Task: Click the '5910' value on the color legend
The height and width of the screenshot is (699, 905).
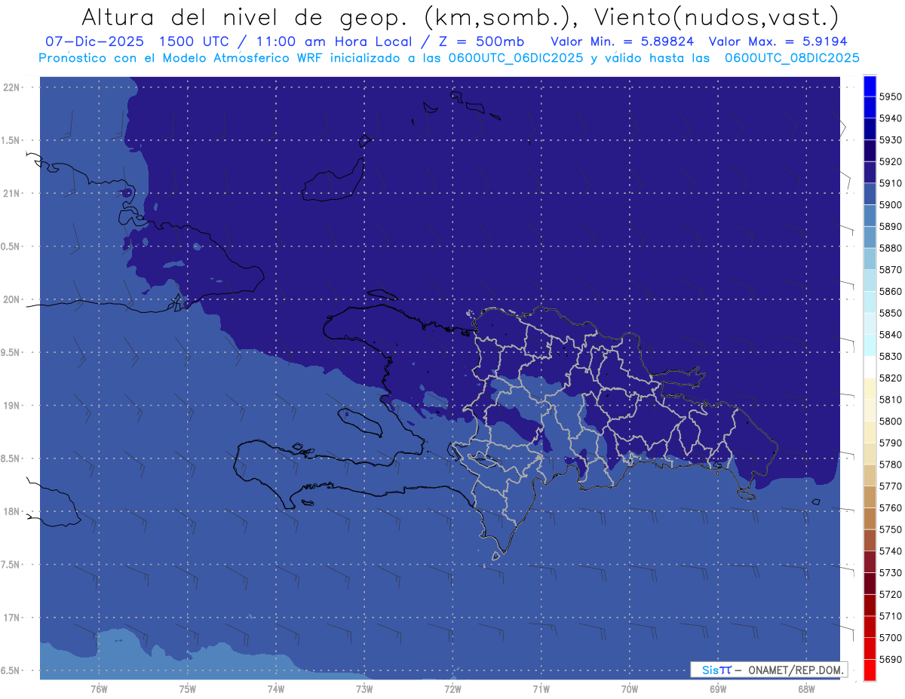Action: (890, 183)
